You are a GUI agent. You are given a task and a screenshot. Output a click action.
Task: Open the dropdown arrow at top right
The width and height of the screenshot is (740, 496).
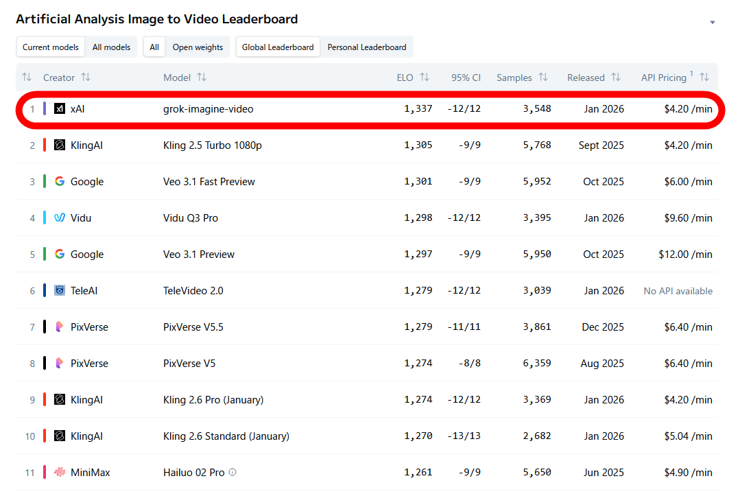tap(712, 23)
